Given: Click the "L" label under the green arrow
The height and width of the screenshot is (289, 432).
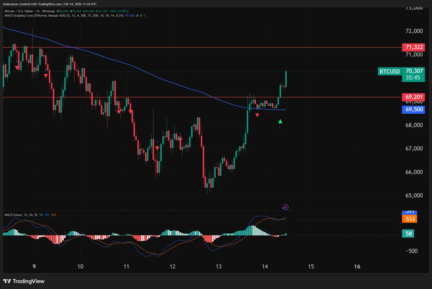Looking at the screenshot, I should pyautogui.click(x=280, y=127).
